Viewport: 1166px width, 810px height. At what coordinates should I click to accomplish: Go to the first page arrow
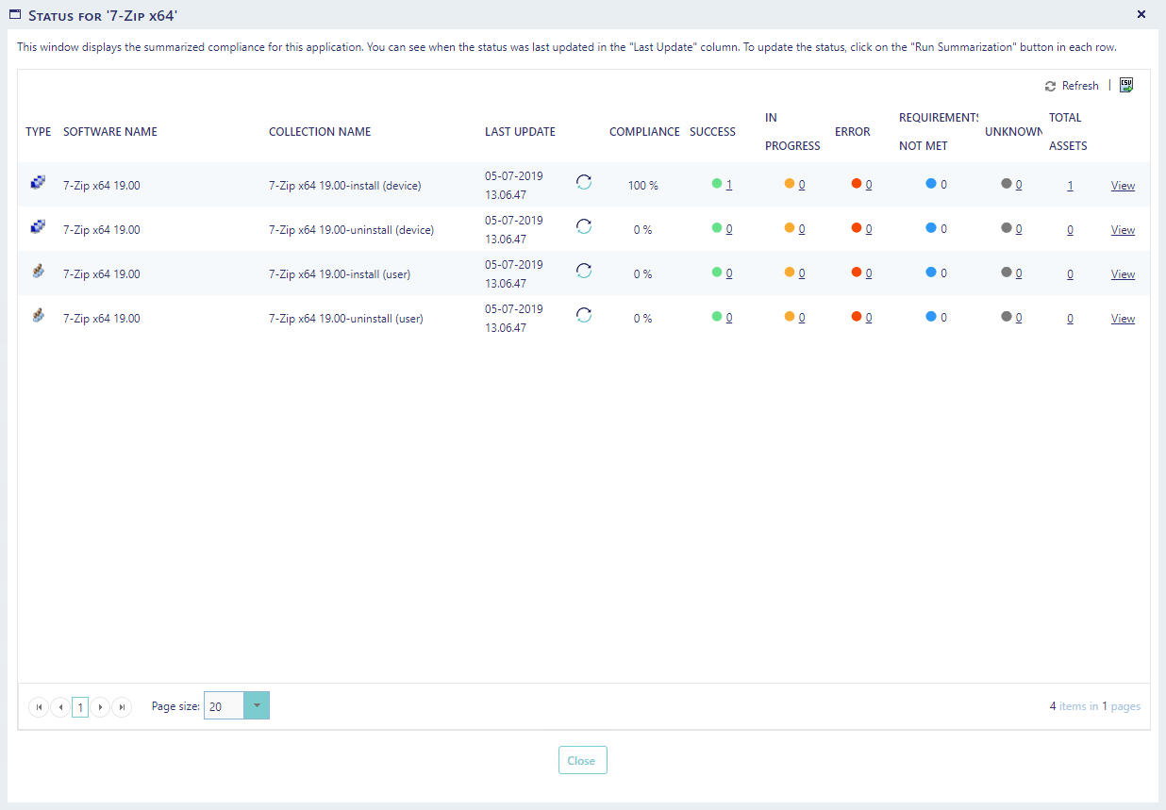pos(39,707)
